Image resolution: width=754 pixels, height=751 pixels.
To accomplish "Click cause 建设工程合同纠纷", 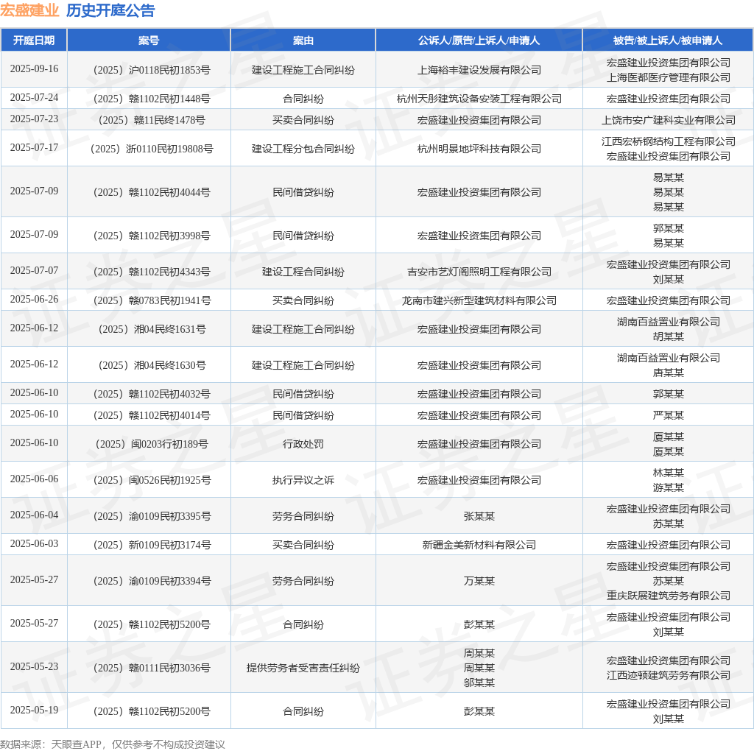I will 303,272.
